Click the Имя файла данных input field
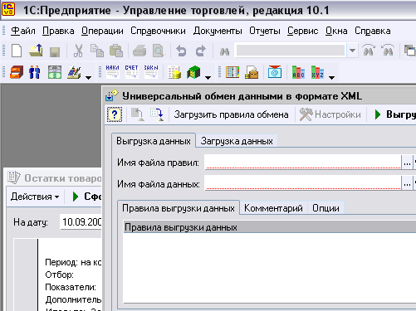The width and height of the screenshot is (416, 311). pos(303,183)
